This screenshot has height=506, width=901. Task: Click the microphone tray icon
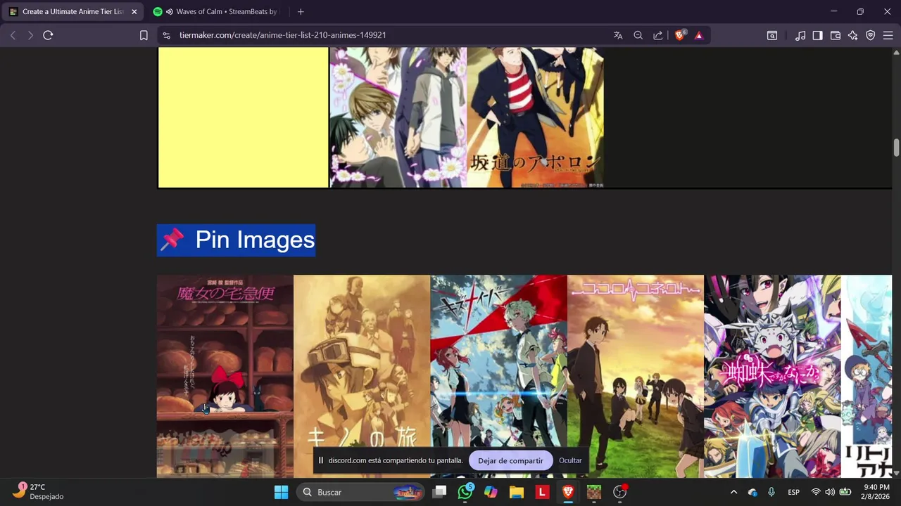tap(771, 492)
